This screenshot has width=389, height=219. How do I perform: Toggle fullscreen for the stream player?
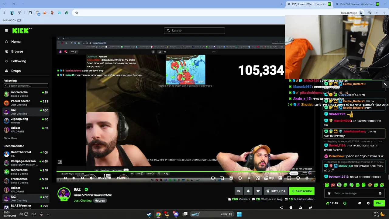click(x=289, y=178)
